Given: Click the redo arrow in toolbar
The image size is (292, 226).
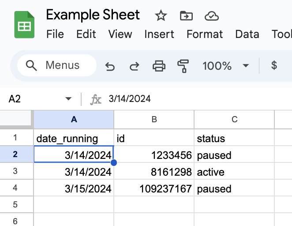Looking at the screenshot, I should pyautogui.click(x=134, y=66).
